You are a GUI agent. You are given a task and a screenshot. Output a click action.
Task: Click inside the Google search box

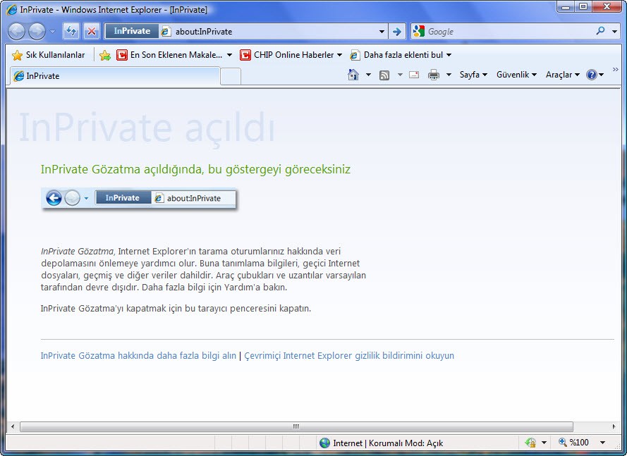[x=508, y=31]
